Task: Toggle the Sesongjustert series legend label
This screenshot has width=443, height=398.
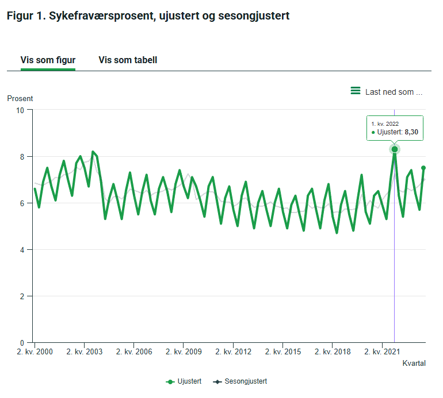Action: point(246,381)
